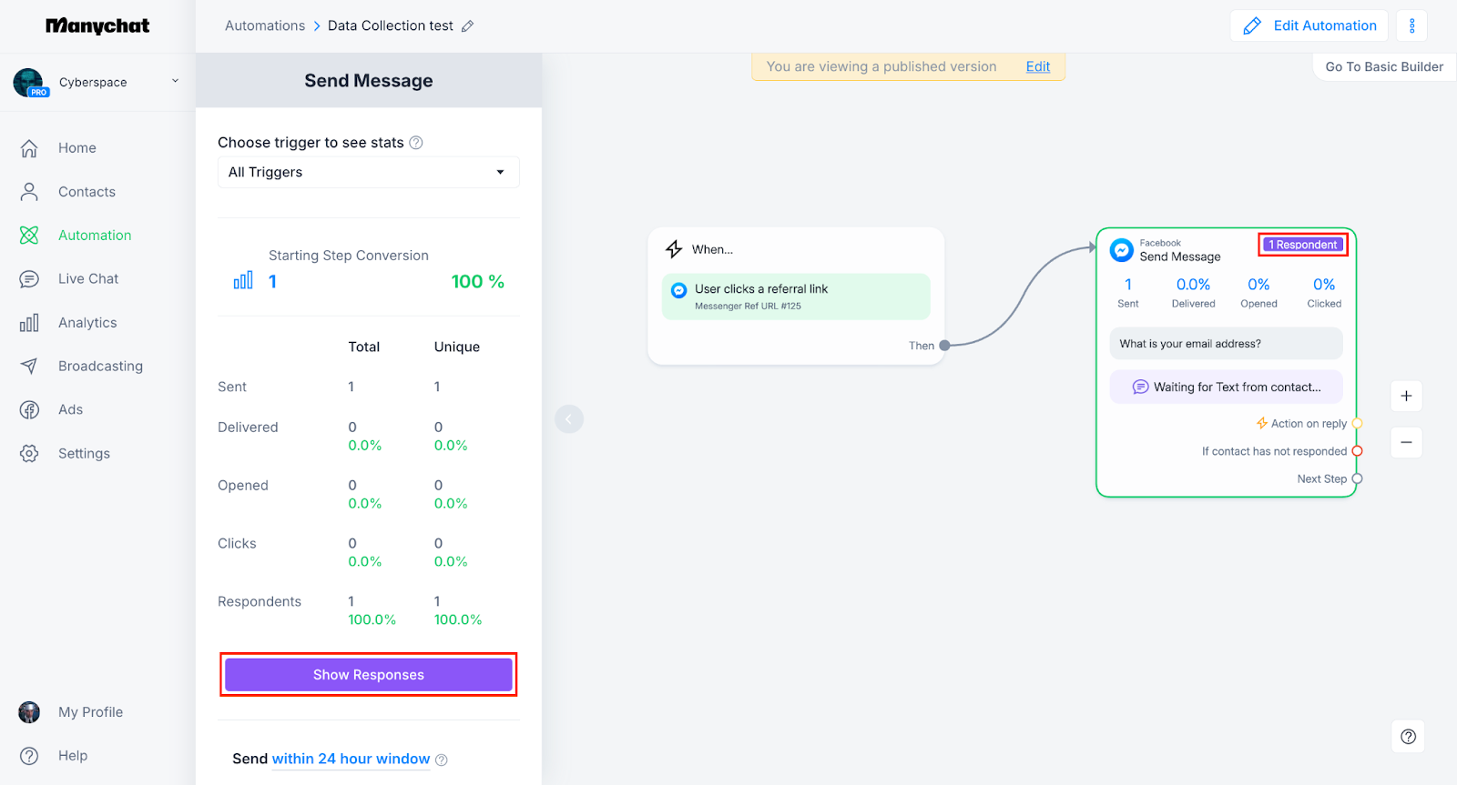
Task: Click the pencil icon to rename automation
Action: [x=467, y=26]
